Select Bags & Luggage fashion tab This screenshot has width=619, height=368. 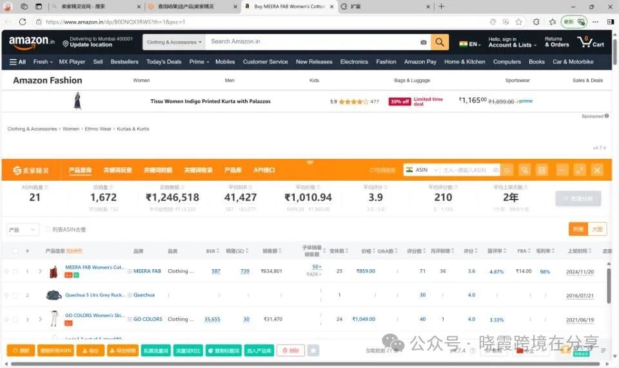[x=412, y=80]
